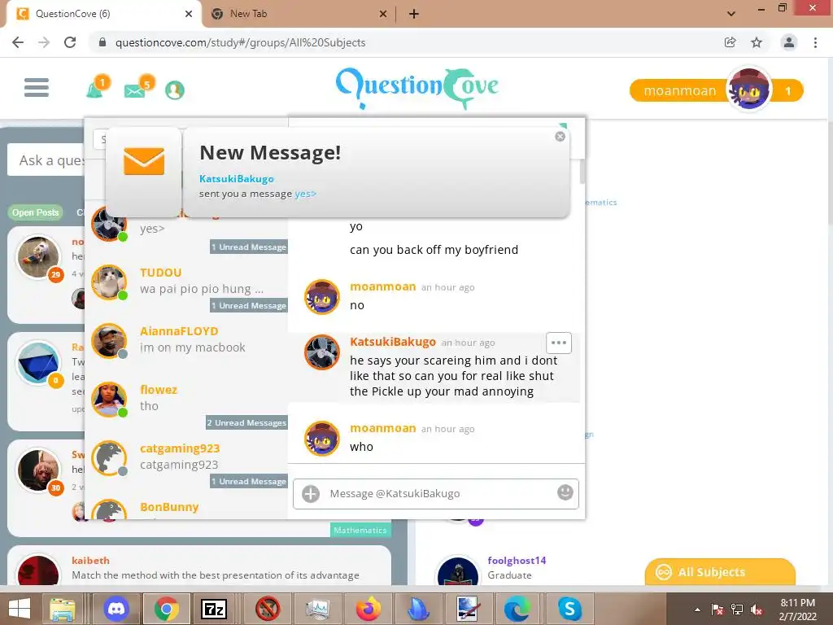Focus the Message @KatsukiBakugo input field
The image size is (833, 625).
(x=436, y=494)
